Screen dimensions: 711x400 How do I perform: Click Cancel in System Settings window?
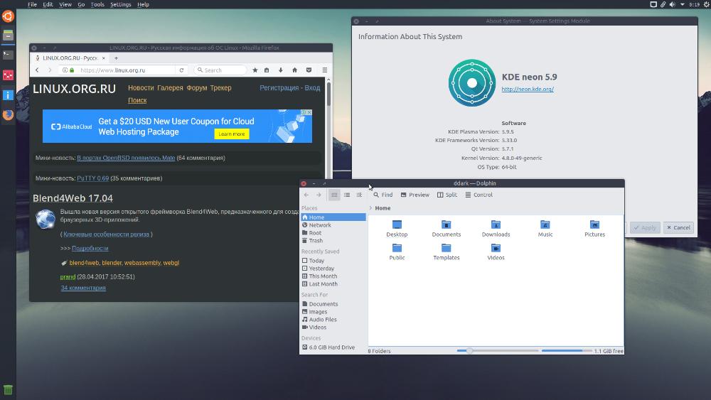tap(678, 228)
